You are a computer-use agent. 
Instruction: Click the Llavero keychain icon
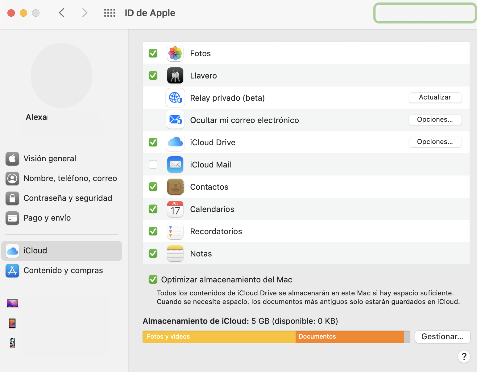(175, 76)
